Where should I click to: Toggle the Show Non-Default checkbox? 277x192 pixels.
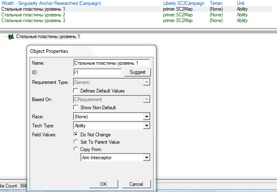click(x=76, y=108)
